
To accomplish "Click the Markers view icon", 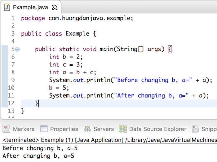I will [x=6, y=129].
